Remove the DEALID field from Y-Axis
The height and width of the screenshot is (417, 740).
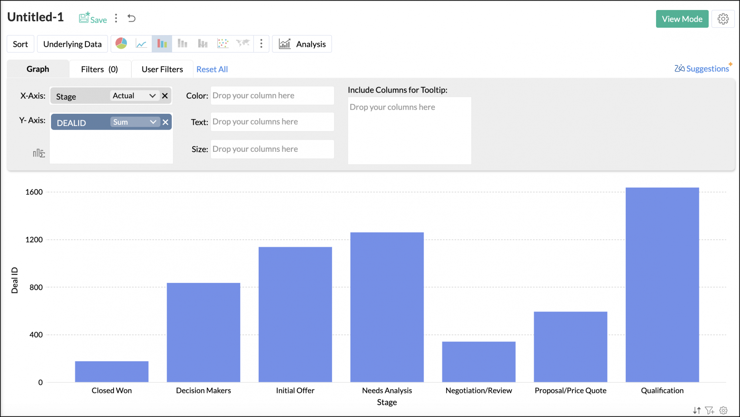pyautogui.click(x=165, y=122)
